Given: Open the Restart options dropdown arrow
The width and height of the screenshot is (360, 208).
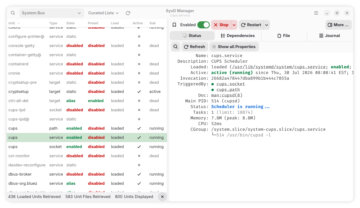Looking at the screenshot, I should coord(267,25).
